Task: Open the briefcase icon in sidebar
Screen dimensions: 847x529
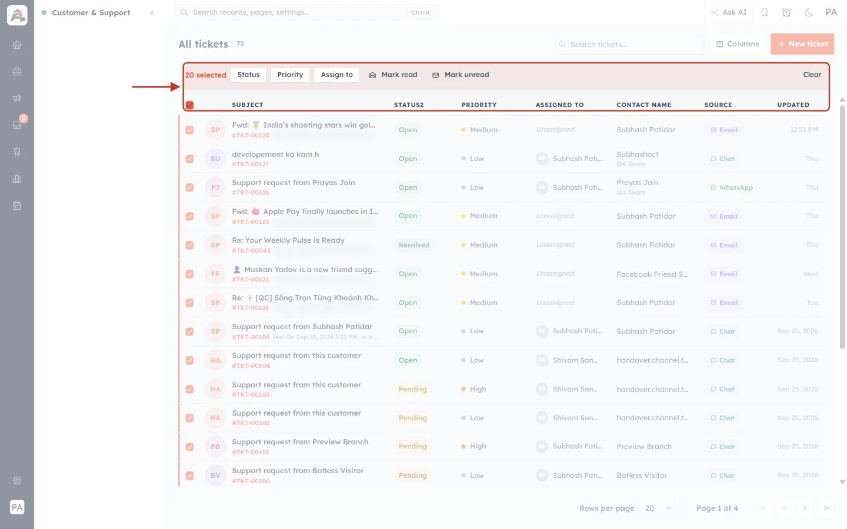Action: pos(17,71)
